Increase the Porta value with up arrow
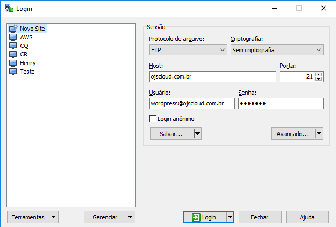Screen dimensions: 336x227 (319, 75)
